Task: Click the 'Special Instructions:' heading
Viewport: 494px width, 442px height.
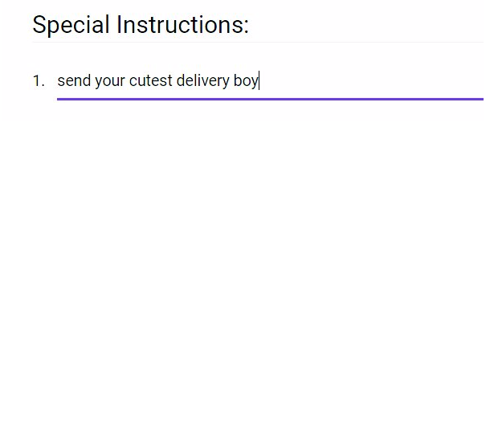Action: pyautogui.click(x=141, y=25)
